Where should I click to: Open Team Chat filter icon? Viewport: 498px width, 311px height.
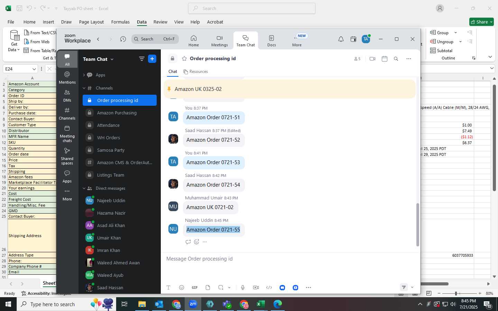pos(141,59)
